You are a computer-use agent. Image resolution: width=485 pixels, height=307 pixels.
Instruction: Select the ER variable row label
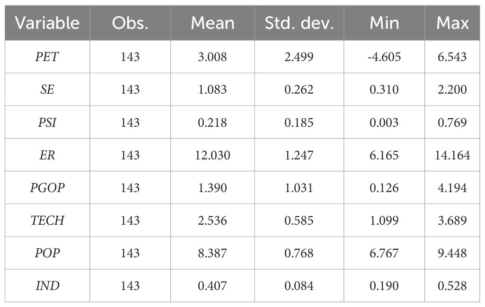47,155
